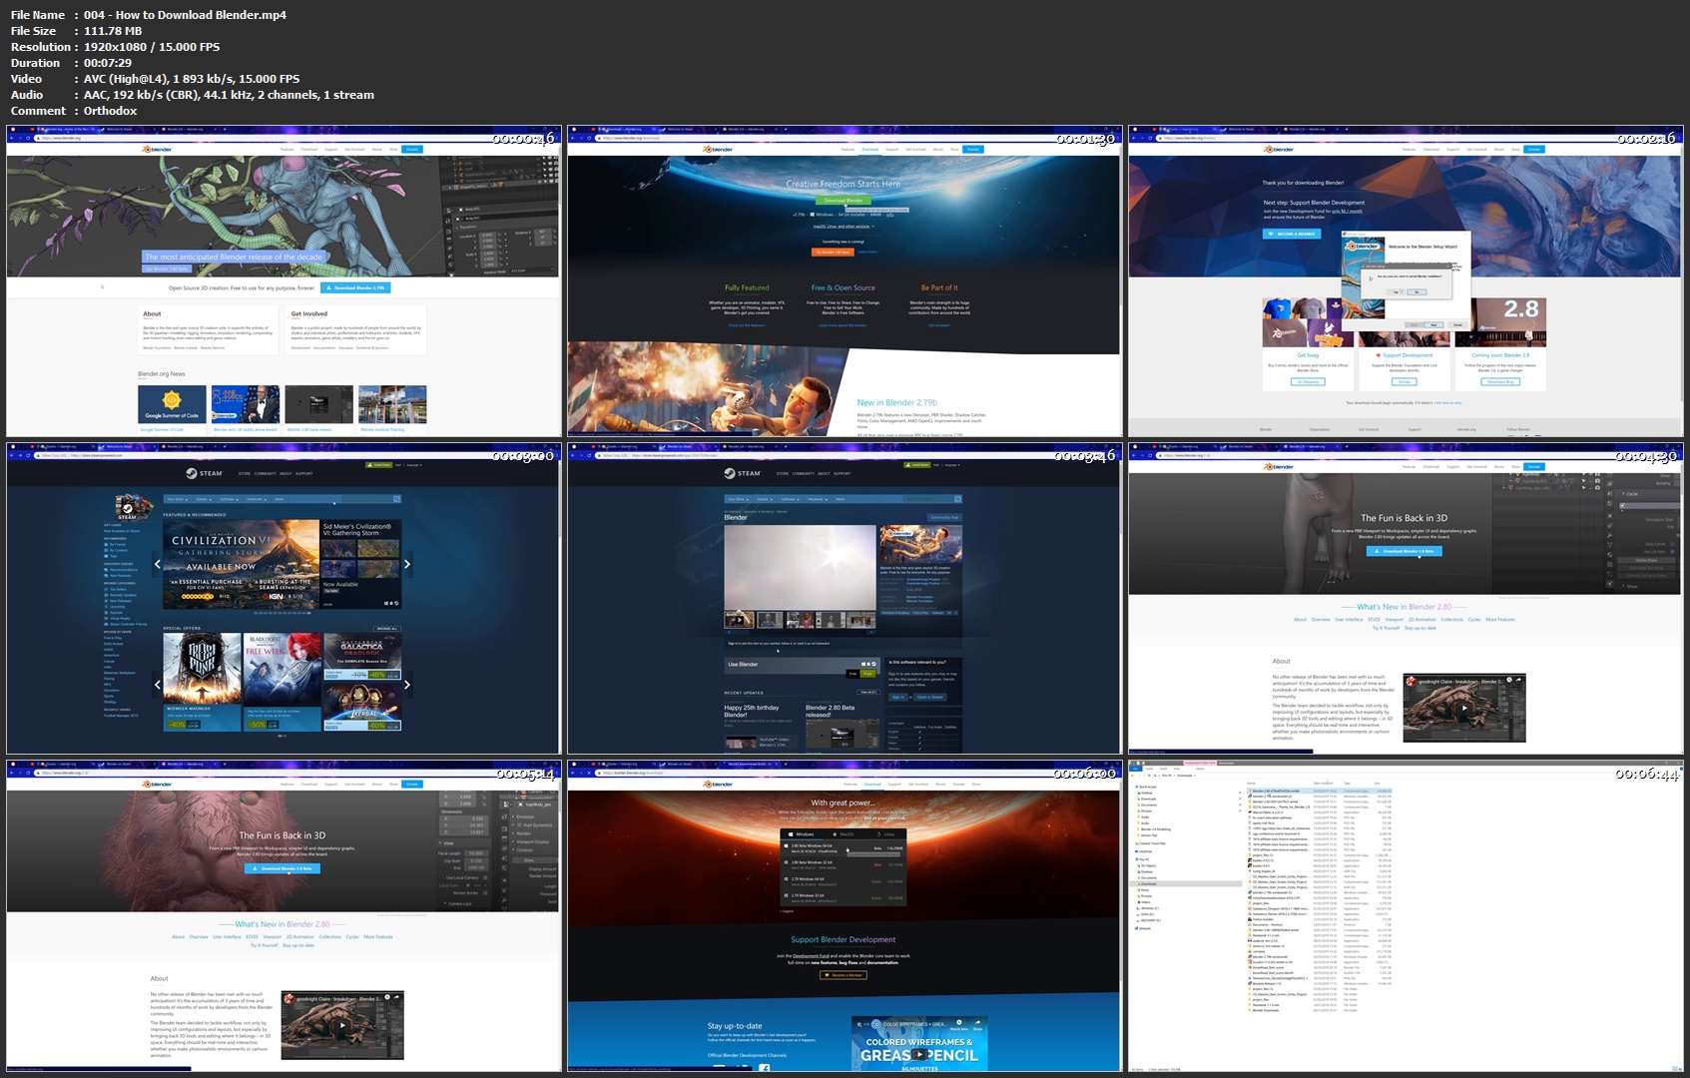Click Blender logo in the 00:00:46 frame
The height and width of the screenshot is (1078, 1690).
(x=158, y=149)
